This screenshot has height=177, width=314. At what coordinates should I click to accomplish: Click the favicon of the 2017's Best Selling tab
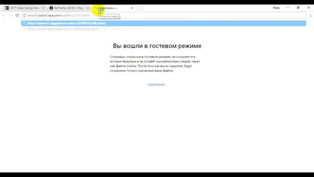(7, 8)
